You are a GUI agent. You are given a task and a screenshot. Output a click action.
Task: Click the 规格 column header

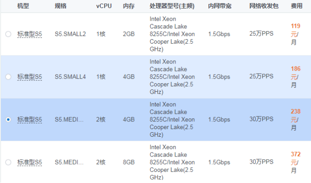61,6
